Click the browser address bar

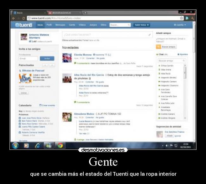(103, 18)
